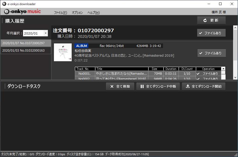Click the タスク(未完了/総数)：0/0 status text
The image size is (238, 157).
[18, 154]
